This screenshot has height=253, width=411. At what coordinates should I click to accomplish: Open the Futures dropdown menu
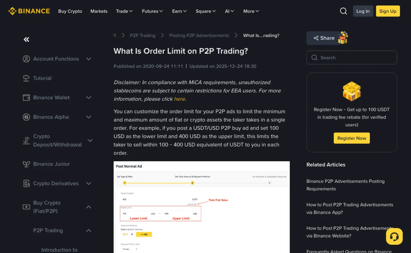(x=152, y=11)
